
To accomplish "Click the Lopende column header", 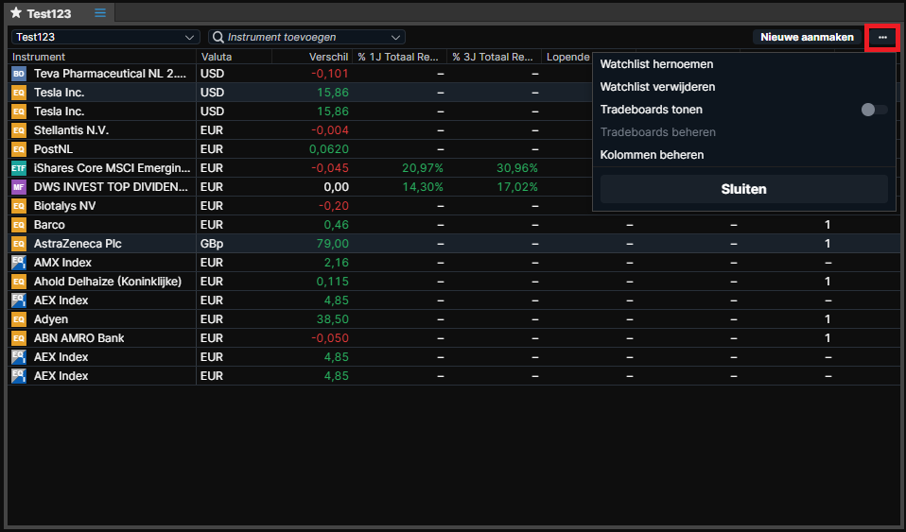I will click(568, 57).
